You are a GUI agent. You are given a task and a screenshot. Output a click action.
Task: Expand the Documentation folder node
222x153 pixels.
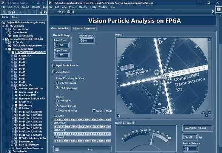pos(6,29)
